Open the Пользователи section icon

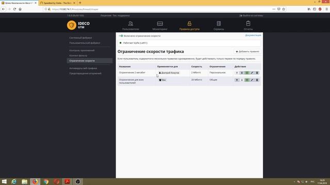pos(130,24)
